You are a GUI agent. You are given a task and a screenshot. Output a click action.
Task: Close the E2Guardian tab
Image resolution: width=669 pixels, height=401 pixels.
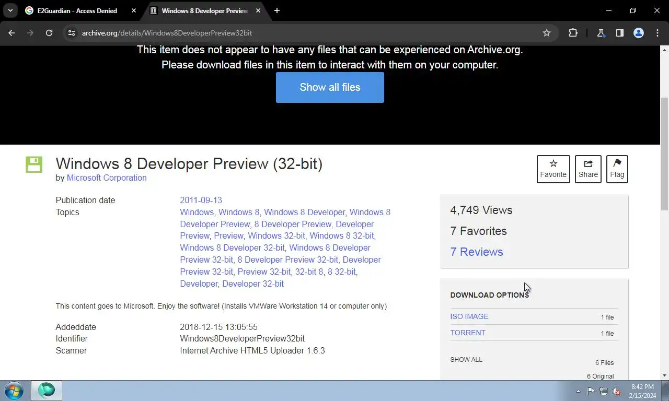[x=134, y=10]
